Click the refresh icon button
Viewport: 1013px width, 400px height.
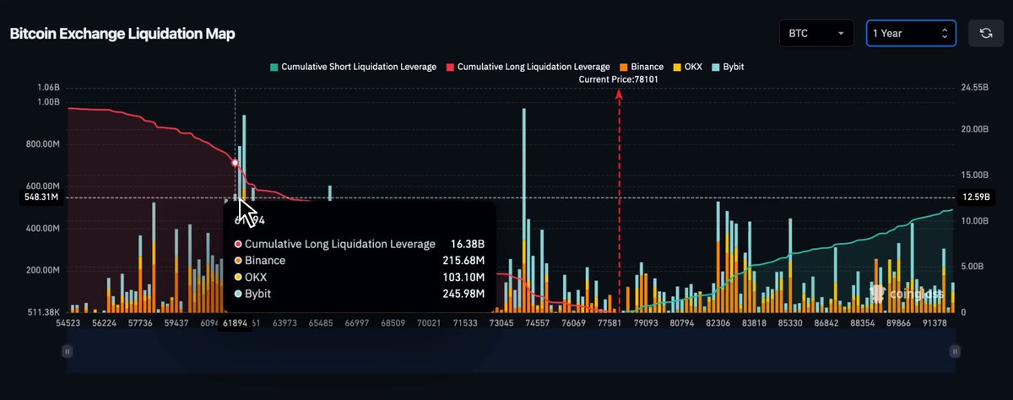(985, 34)
